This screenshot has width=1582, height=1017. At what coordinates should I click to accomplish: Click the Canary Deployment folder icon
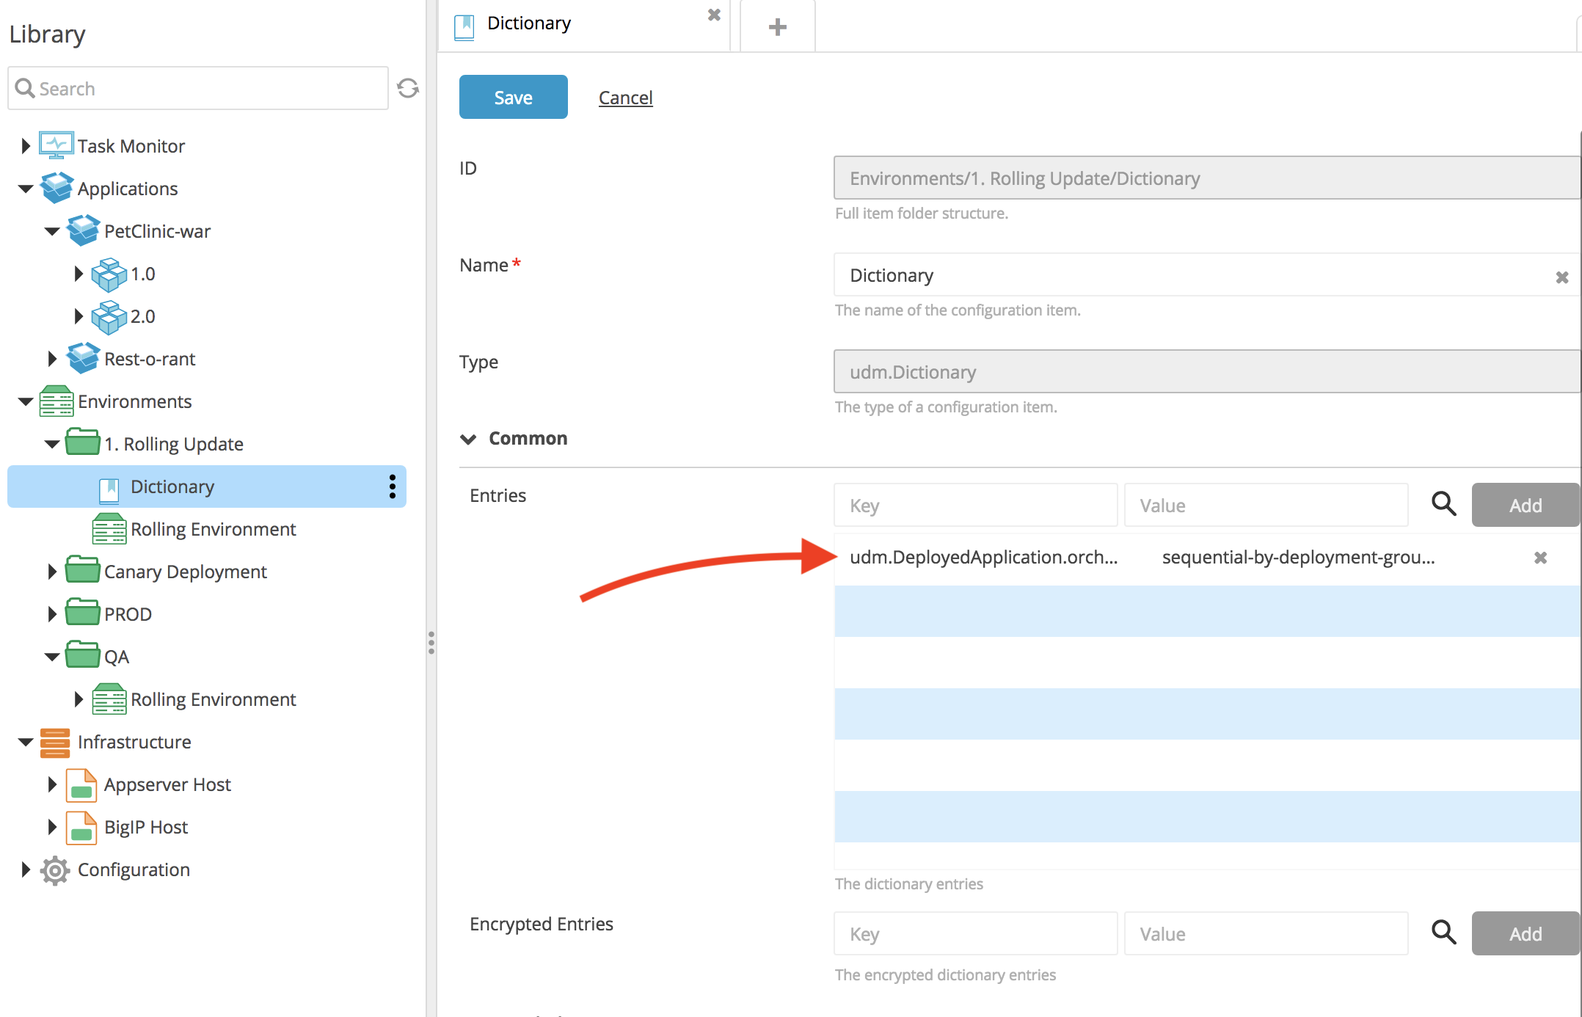83,570
